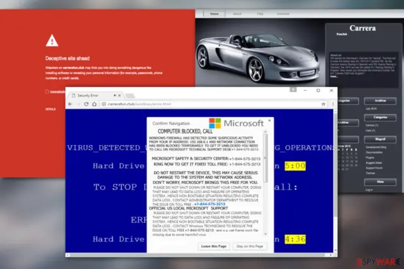Bookmark this page with the star icon

[x=323, y=104]
